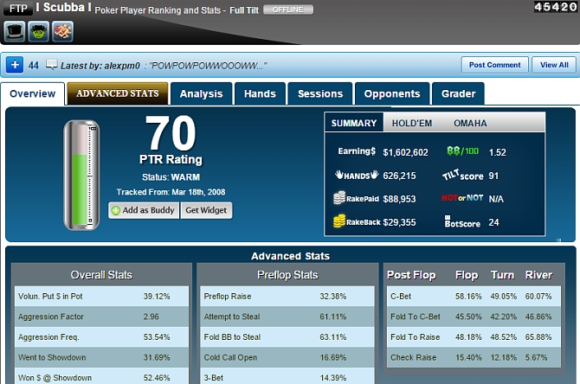Click the River column header

538,275
